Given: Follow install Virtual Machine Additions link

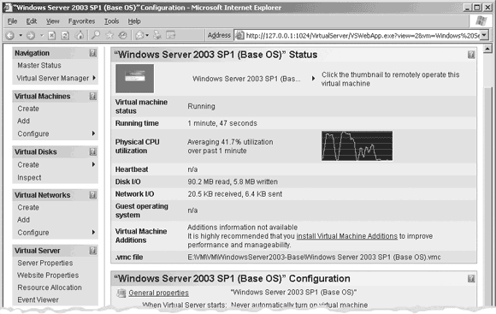Looking at the screenshot, I should [x=346, y=236].
